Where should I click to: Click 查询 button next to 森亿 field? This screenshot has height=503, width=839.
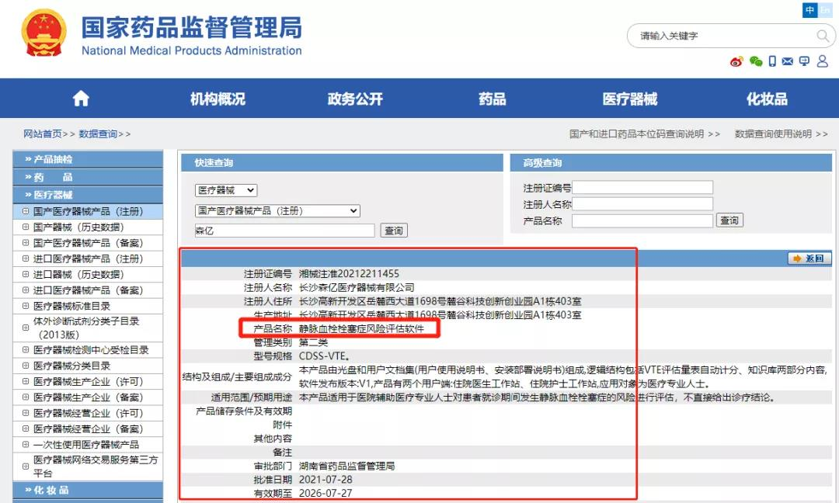coord(394,231)
